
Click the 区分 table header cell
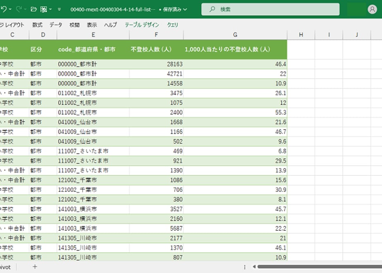click(x=43, y=50)
